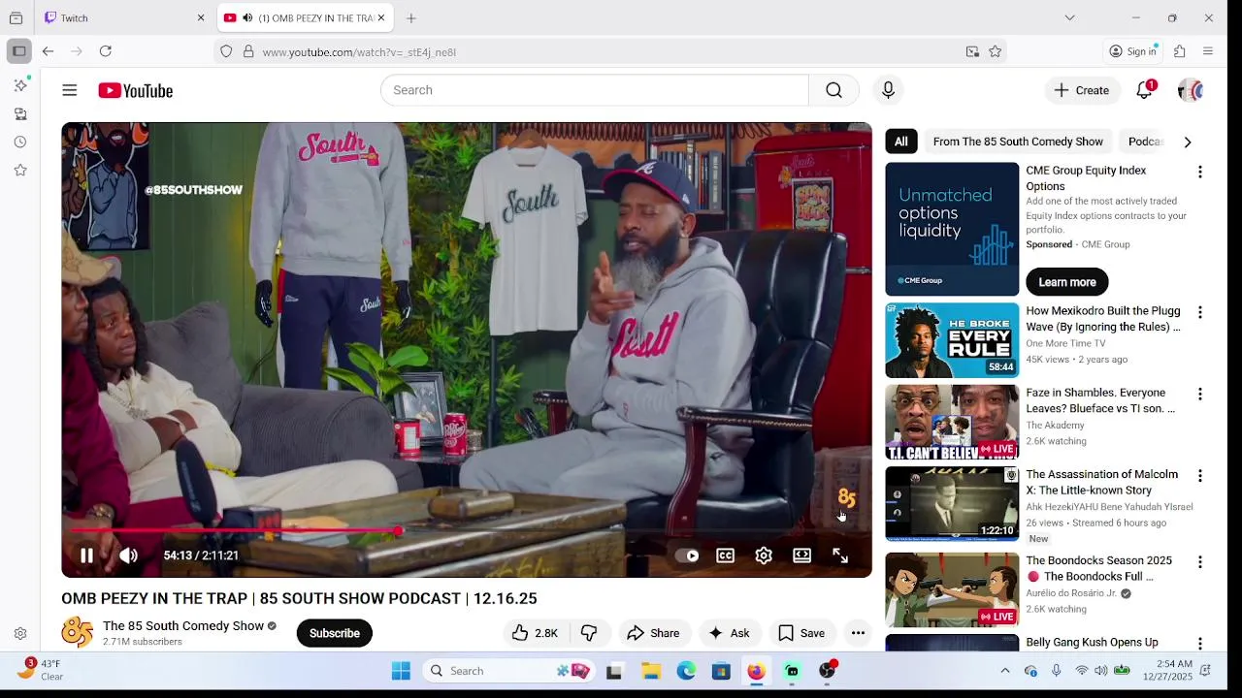1242x698 pixels.
Task: Open options for Belly Gang Kush video
Action: tap(1200, 644)
